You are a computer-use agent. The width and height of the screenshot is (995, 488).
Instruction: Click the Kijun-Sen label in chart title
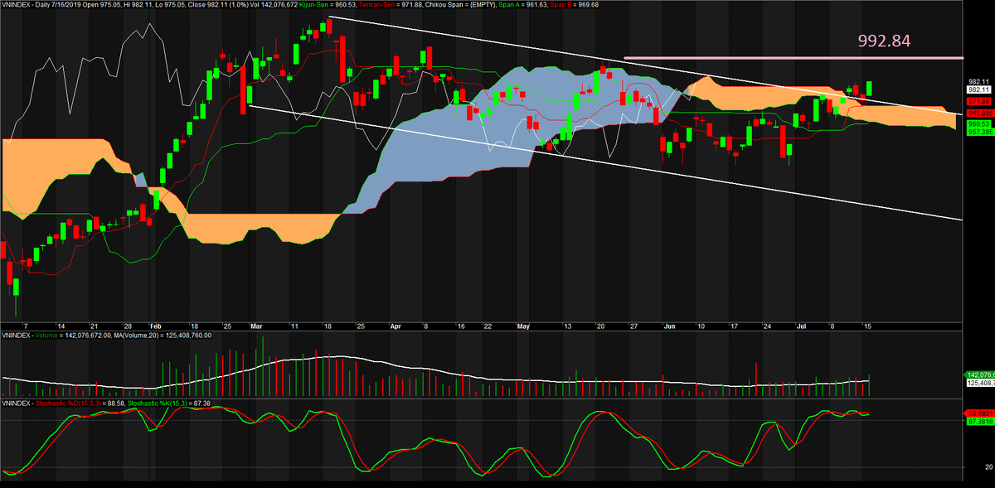coord(317,4)
